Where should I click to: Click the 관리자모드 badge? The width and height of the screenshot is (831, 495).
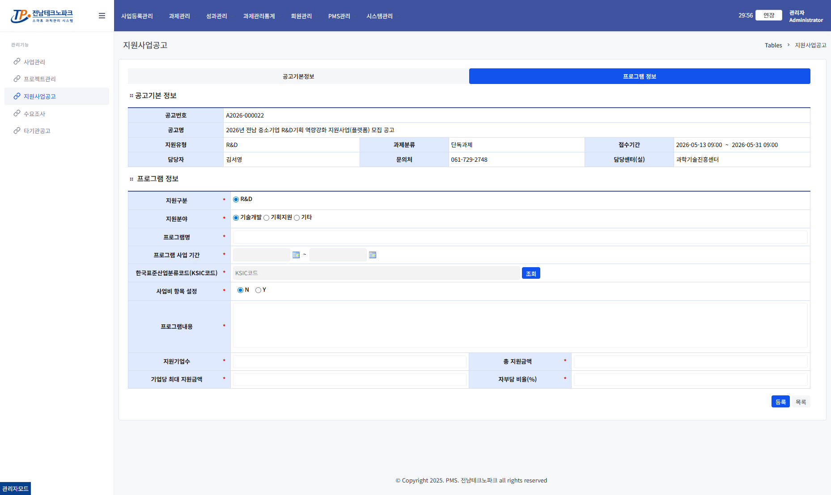pyautogui.click(x=15, y=488)
